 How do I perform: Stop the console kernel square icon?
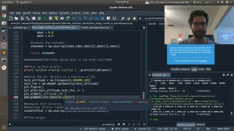(x=223, y=75)
